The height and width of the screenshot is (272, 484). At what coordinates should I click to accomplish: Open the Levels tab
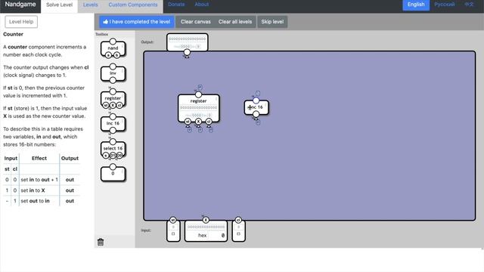91,5
